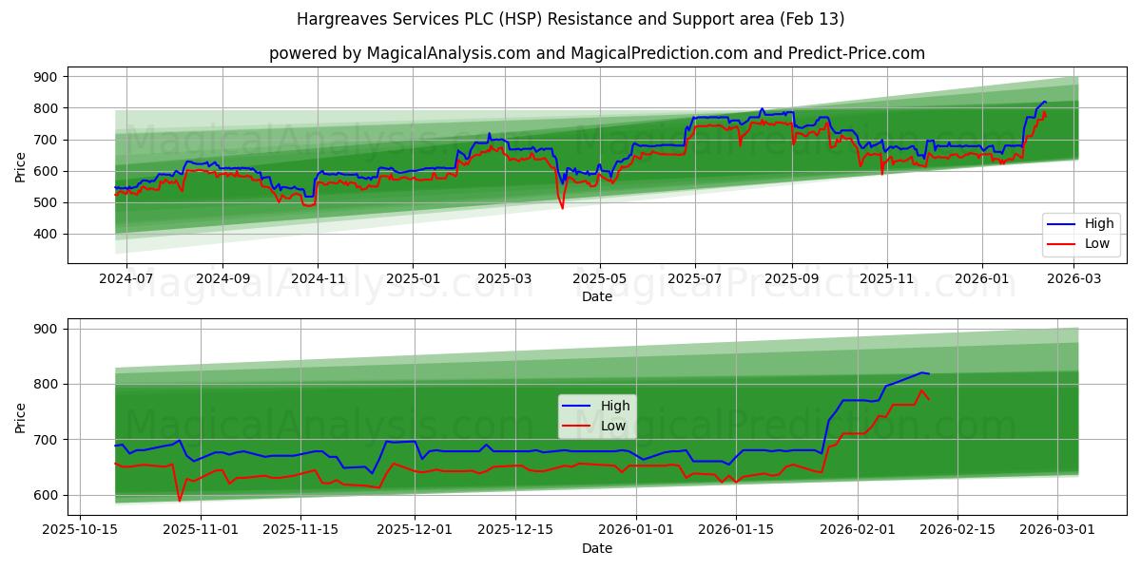The height and width of the screenshot is (570, 1141).
Task: Click the '500' price tick on upper chart
Action: tap(47, 203)
